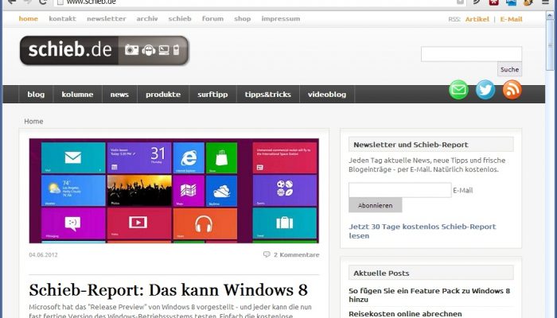Click the schieb.de site logo

104,50
